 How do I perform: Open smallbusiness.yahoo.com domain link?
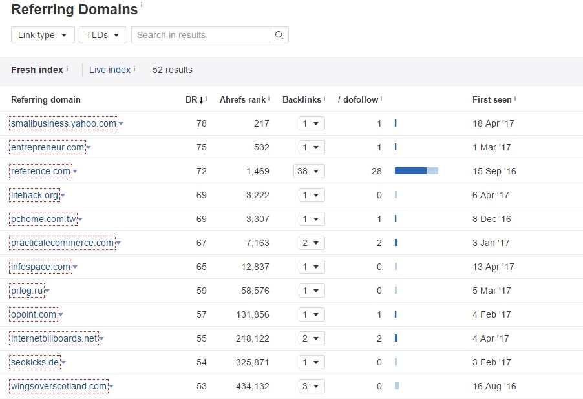(x=63, y=123)
